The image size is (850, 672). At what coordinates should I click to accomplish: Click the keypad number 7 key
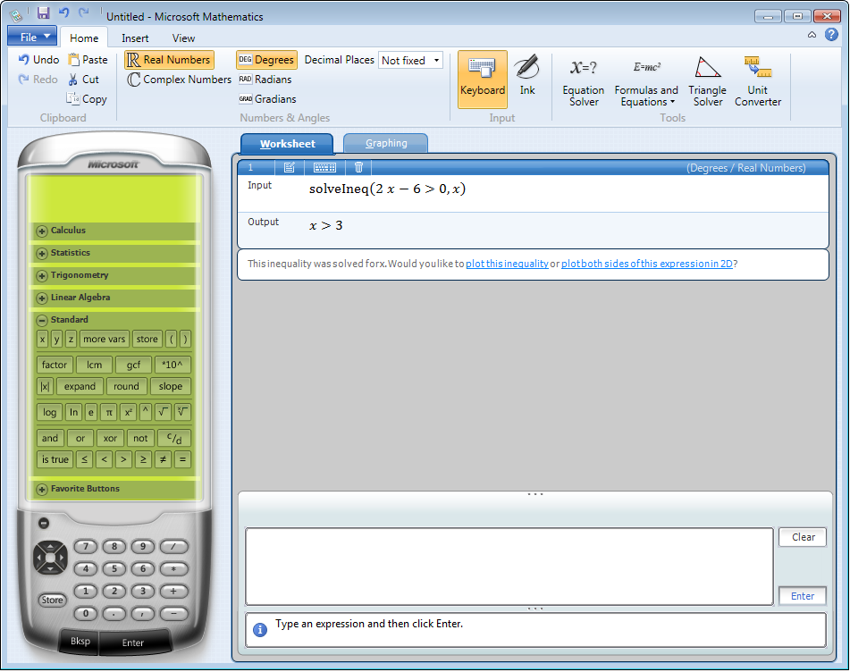(86, 546)
